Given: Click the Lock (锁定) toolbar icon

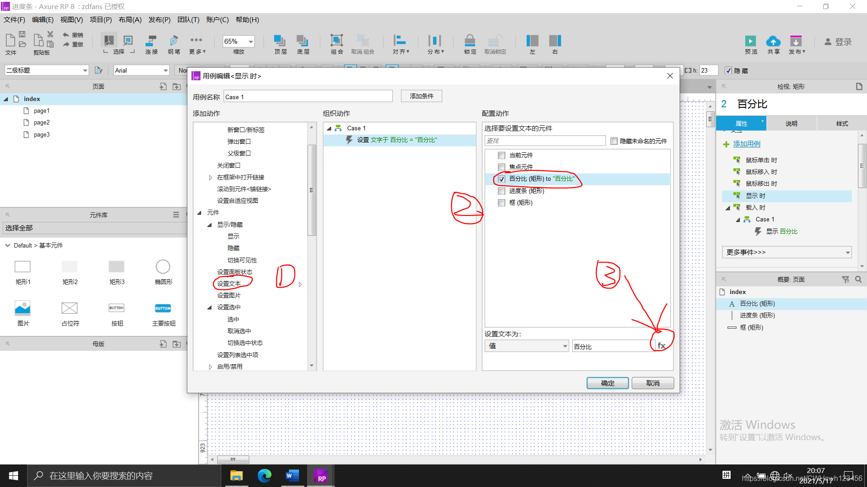Looking at the screenshot, I should point(470,41).
